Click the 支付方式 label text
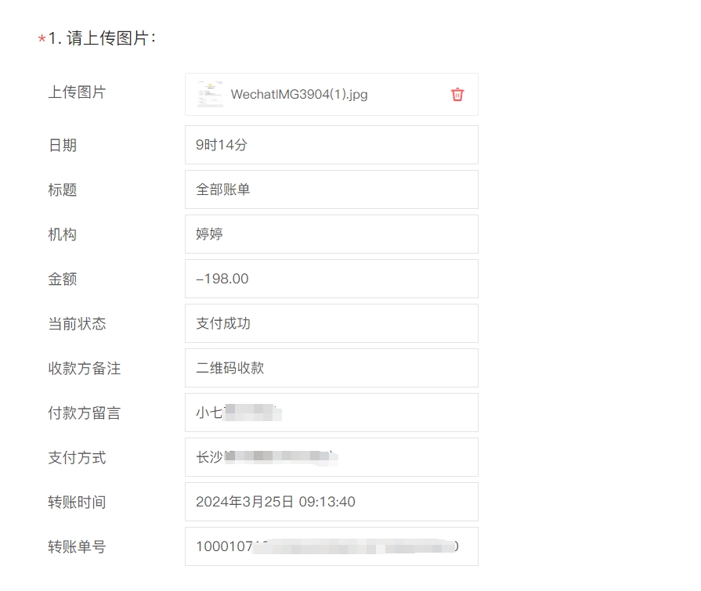This screenshot has height=591, width=701. [x=77, y=458]
